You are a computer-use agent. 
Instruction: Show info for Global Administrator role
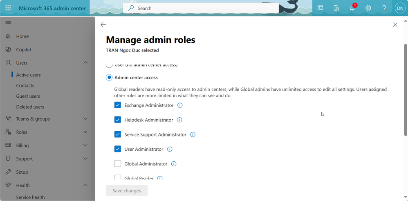(174, 164)
